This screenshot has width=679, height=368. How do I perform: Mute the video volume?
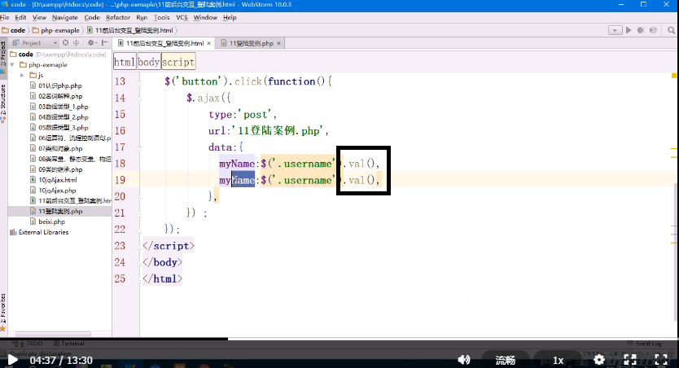[x=464, y=360]
